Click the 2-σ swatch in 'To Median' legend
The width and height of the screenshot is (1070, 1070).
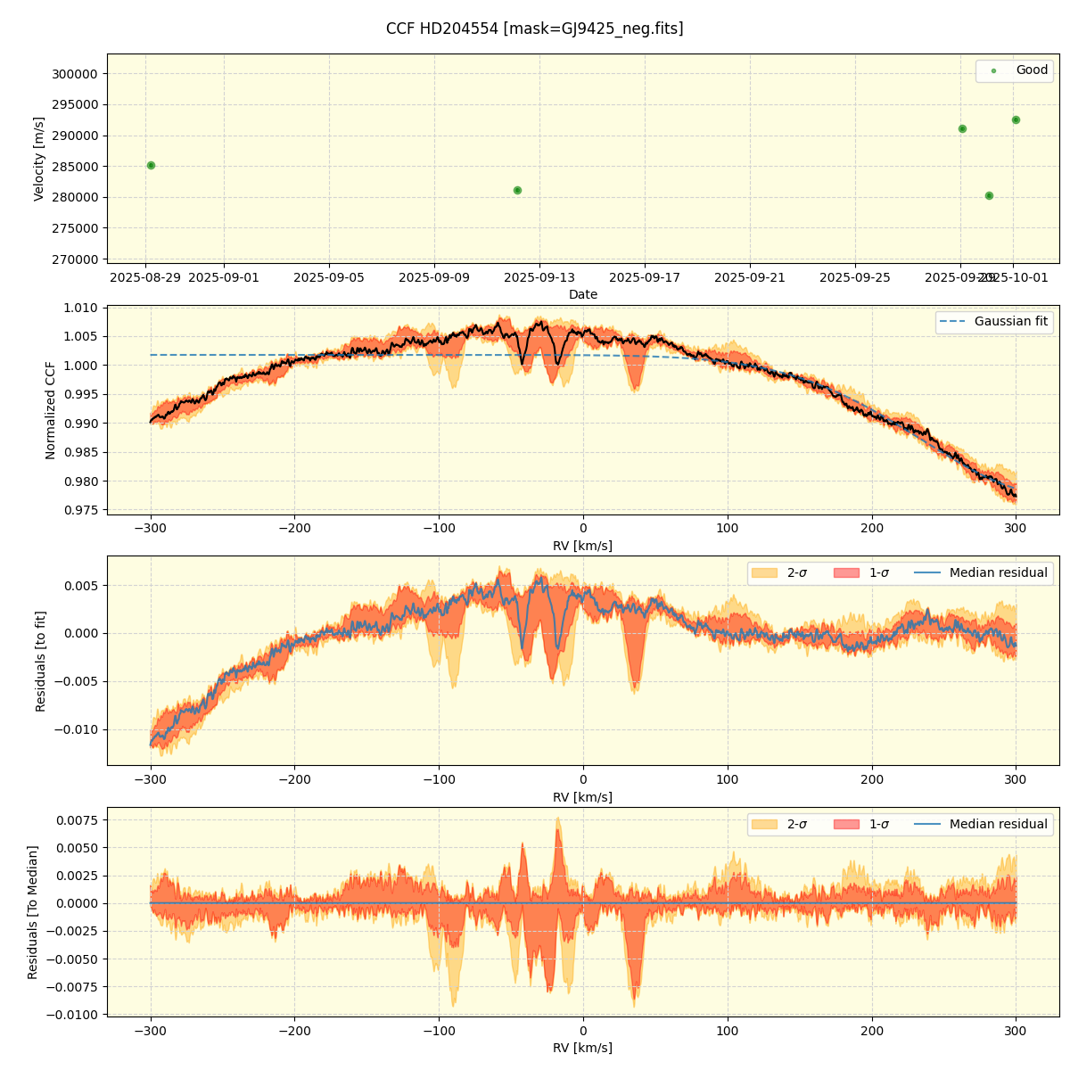tap(764, 825)
